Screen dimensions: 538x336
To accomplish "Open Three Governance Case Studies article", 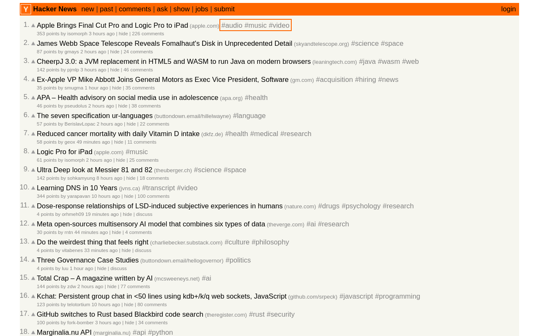I will [87, 260].
